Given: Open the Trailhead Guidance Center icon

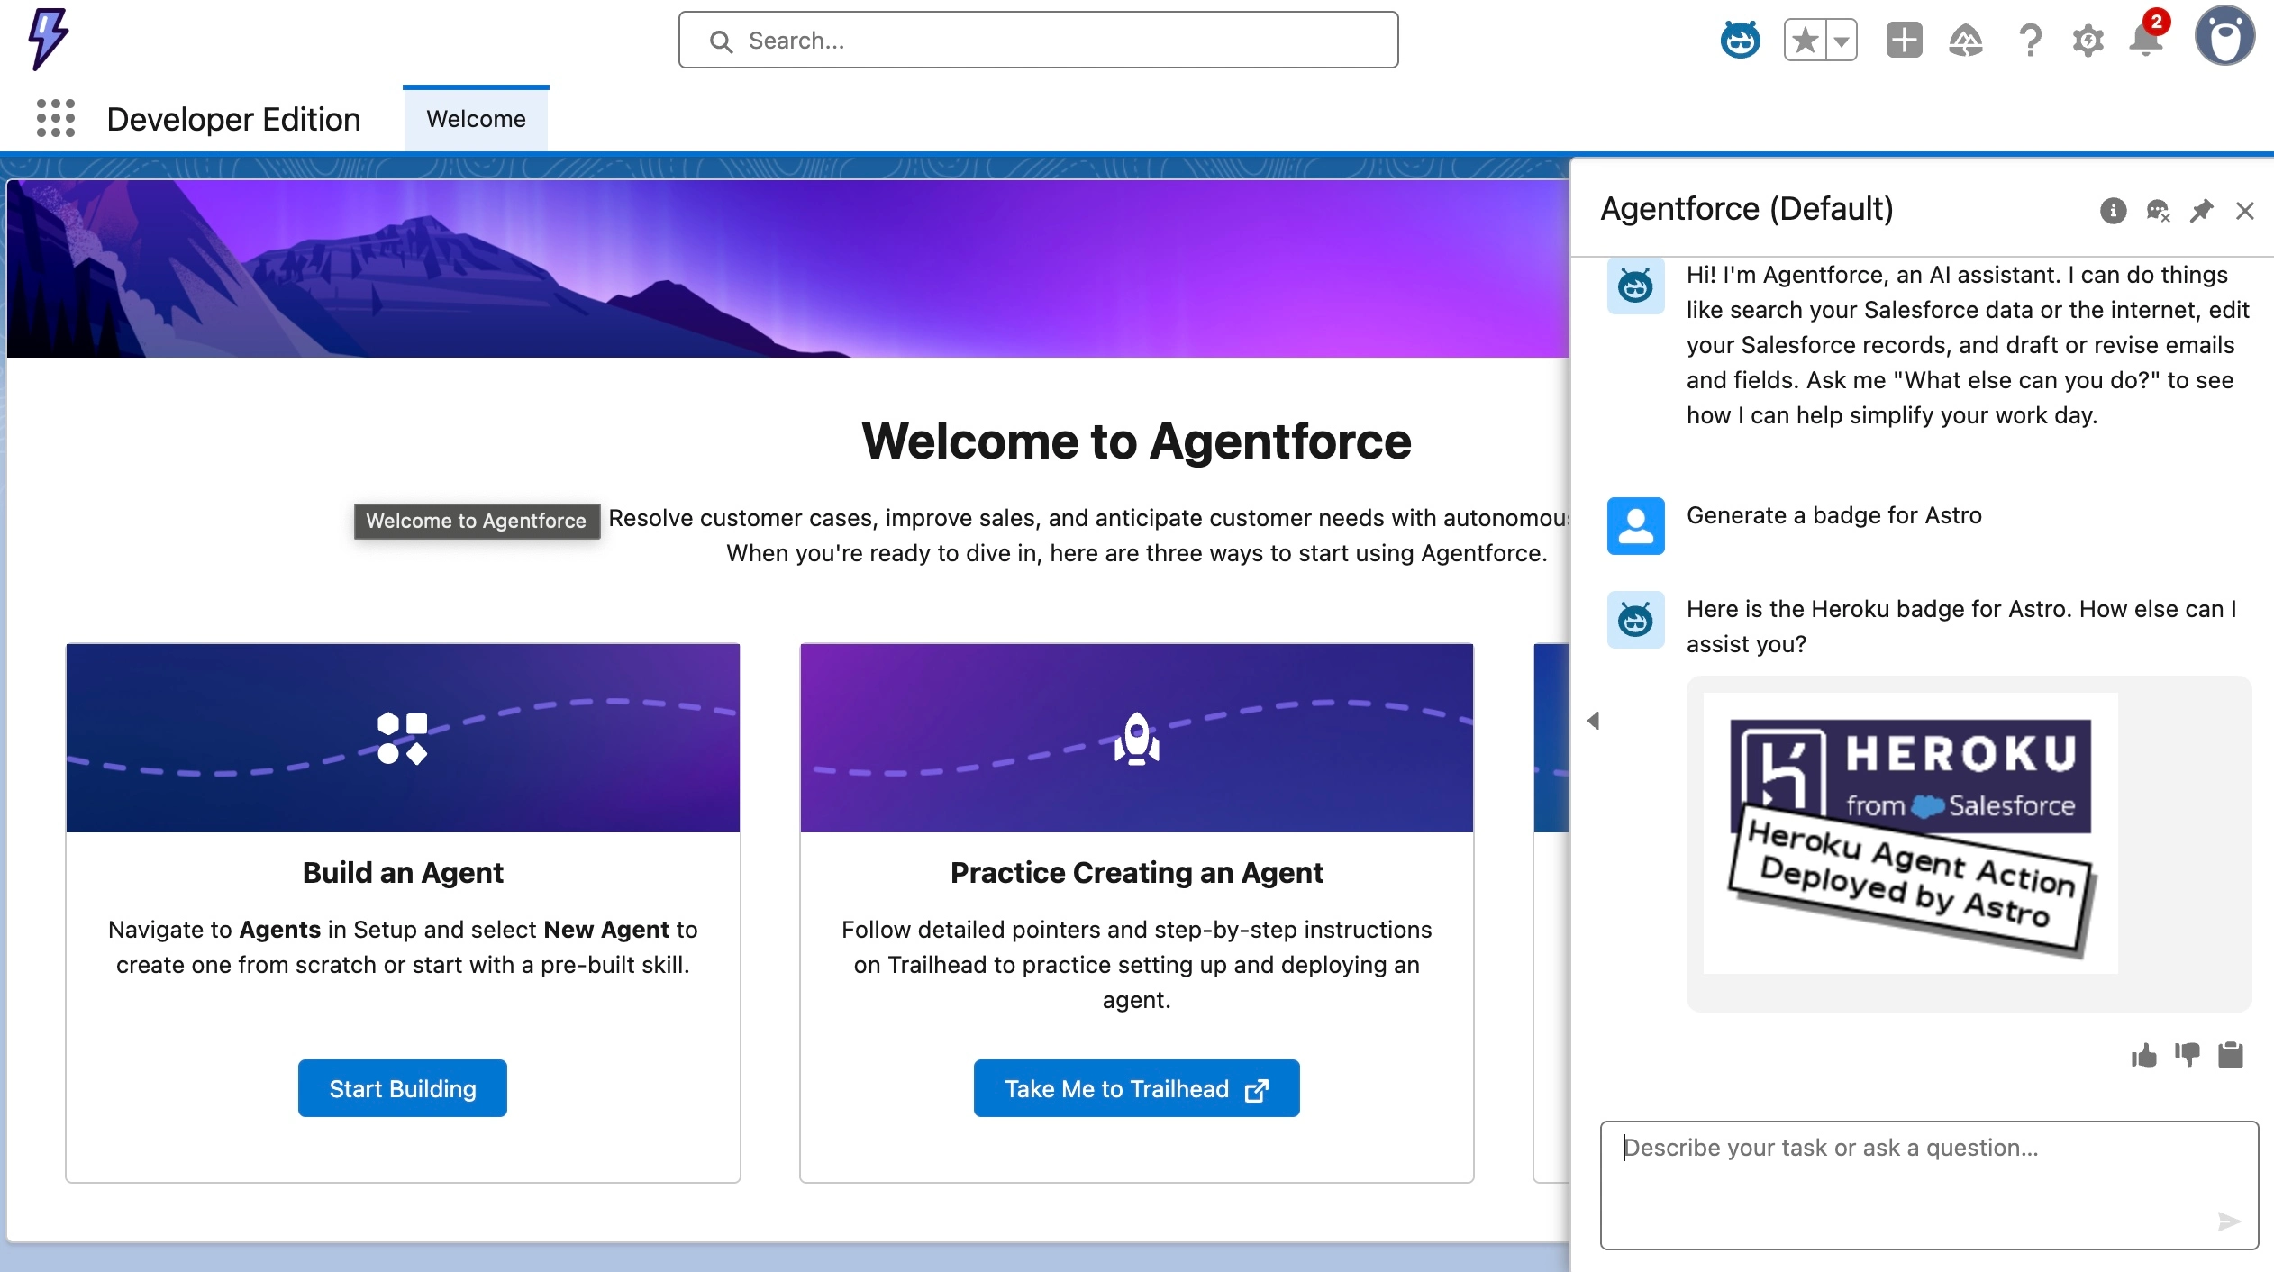Looking at the screenshot, I should 1966,41.
